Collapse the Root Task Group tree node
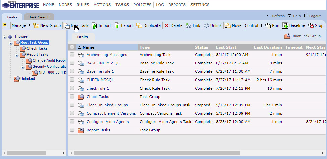327x159 pixels. pyautogui.click(x=11, y=43)
